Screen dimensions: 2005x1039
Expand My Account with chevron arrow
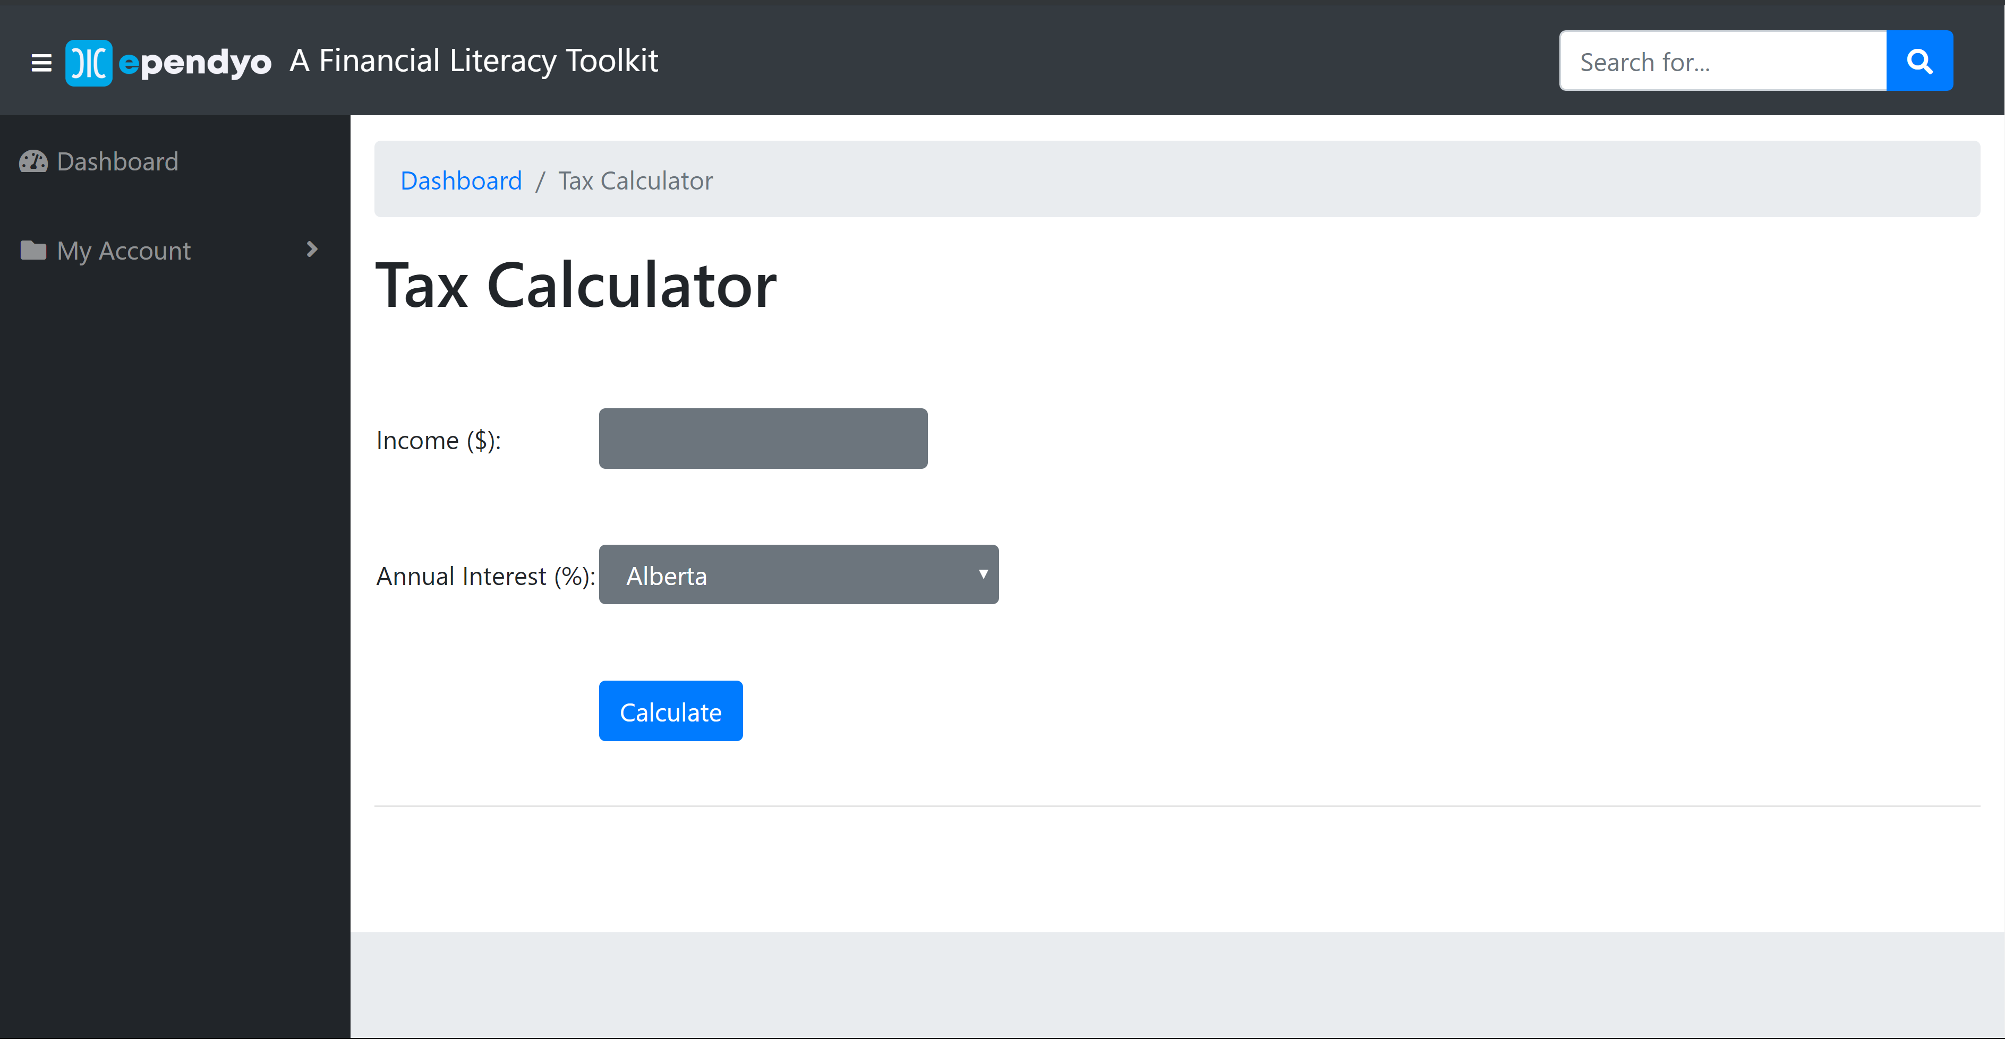tap(312, 250)
